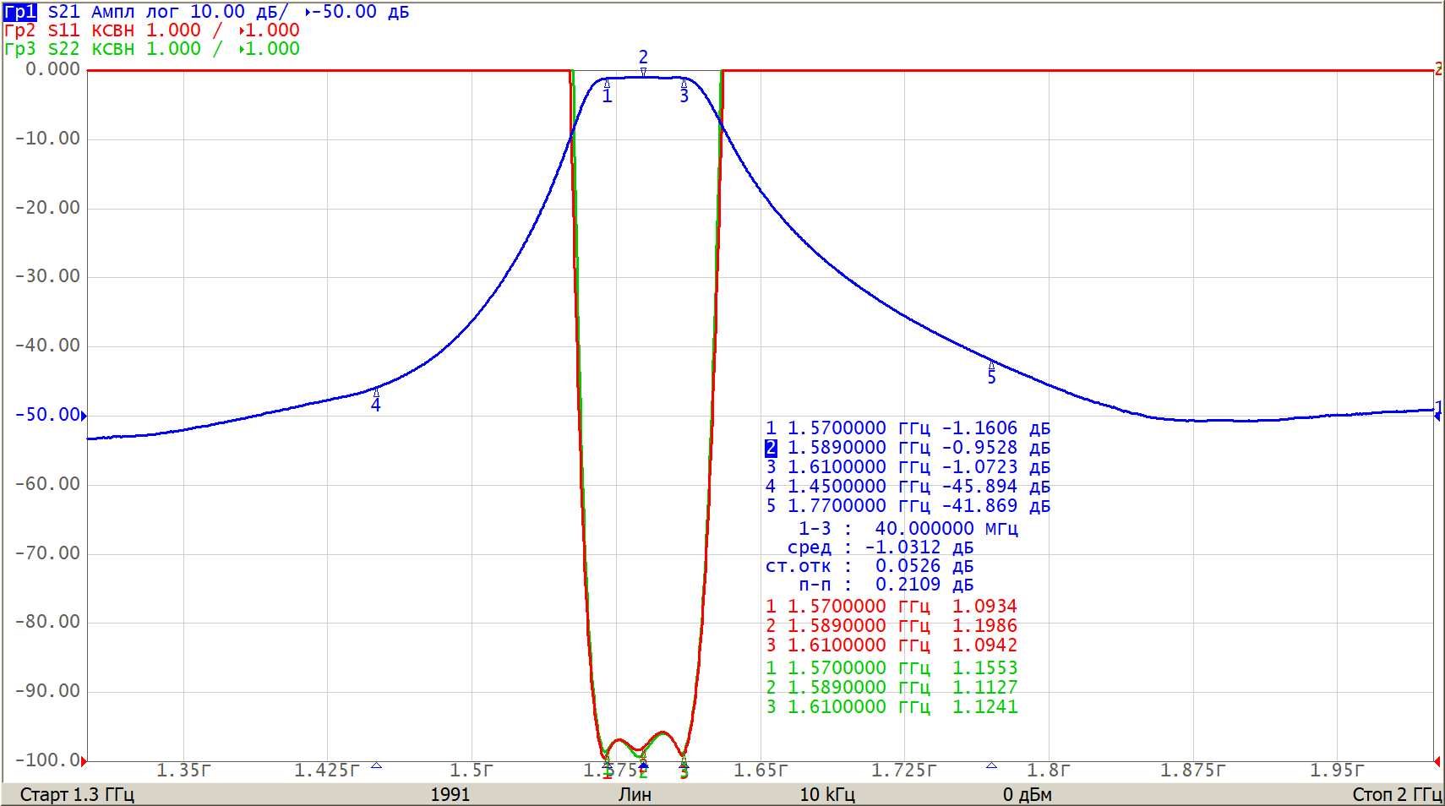The width and height of the screenshot is (1445, 806).
Task: Click the red S11 marker 1 row with value 1.0934
Action: pyautogui.click(x=891, y=607)
